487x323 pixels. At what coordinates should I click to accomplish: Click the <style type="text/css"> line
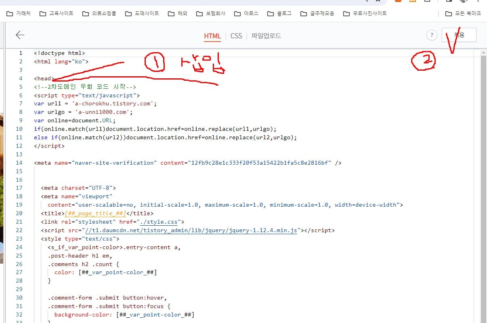tap(80, 239)
